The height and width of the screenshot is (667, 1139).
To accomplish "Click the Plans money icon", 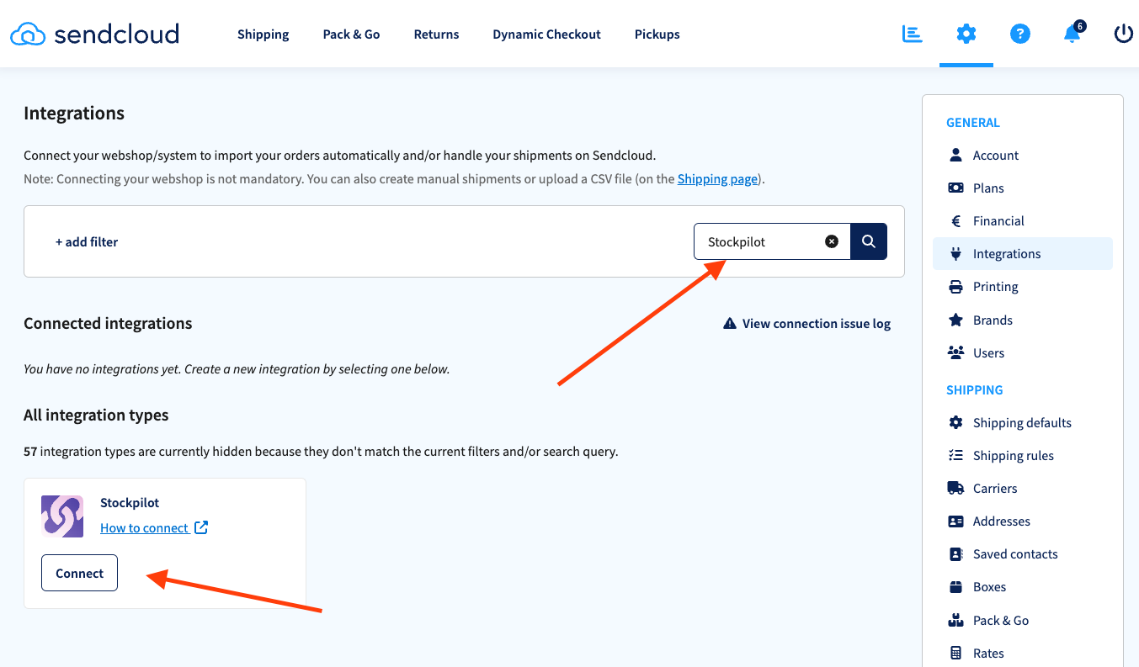I will [955, 188].
